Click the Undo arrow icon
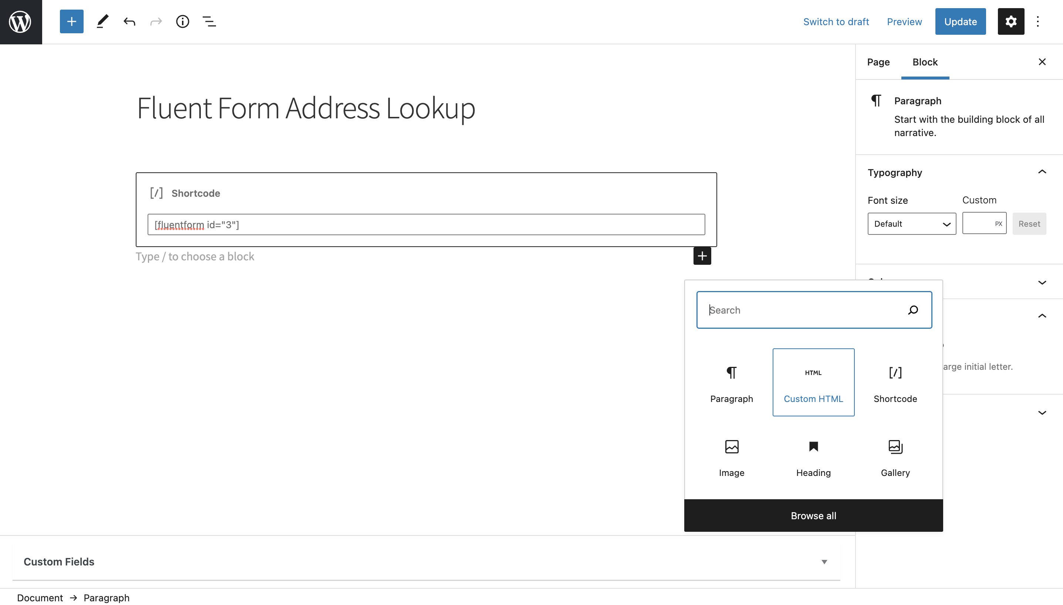 click(x=129, y=21)
